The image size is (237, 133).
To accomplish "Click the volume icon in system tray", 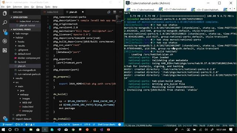I will (206, 130).
